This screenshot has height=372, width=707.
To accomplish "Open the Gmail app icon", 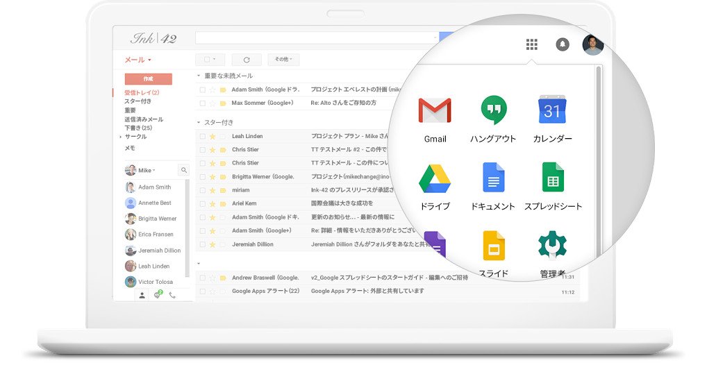I will click(x=435, y=110).
